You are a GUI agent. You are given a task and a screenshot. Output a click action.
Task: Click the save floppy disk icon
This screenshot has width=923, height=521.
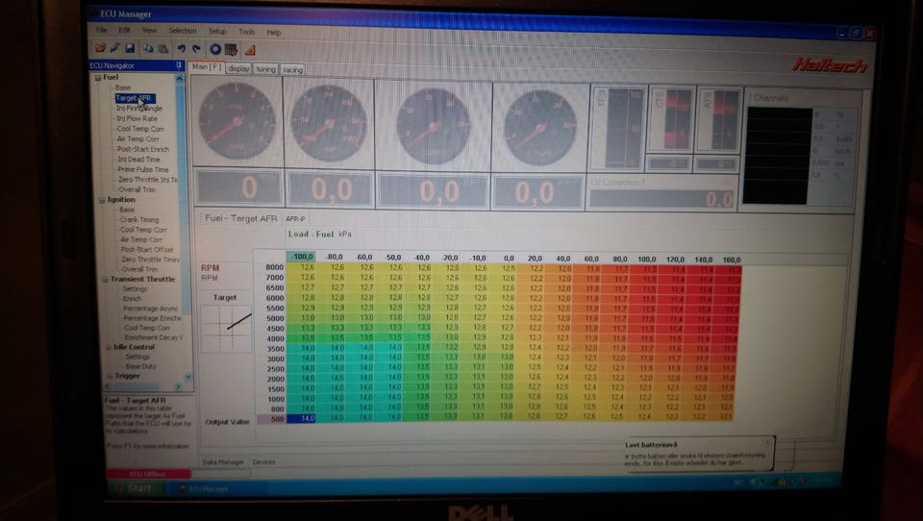[x=130, y=48]
